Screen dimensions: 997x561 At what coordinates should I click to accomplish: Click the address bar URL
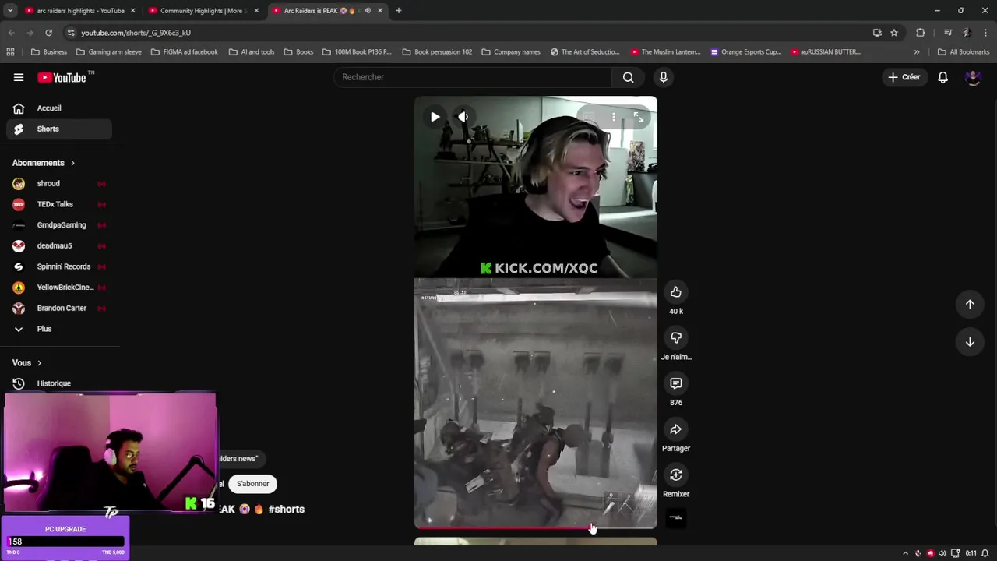click(x=136, y=33)
